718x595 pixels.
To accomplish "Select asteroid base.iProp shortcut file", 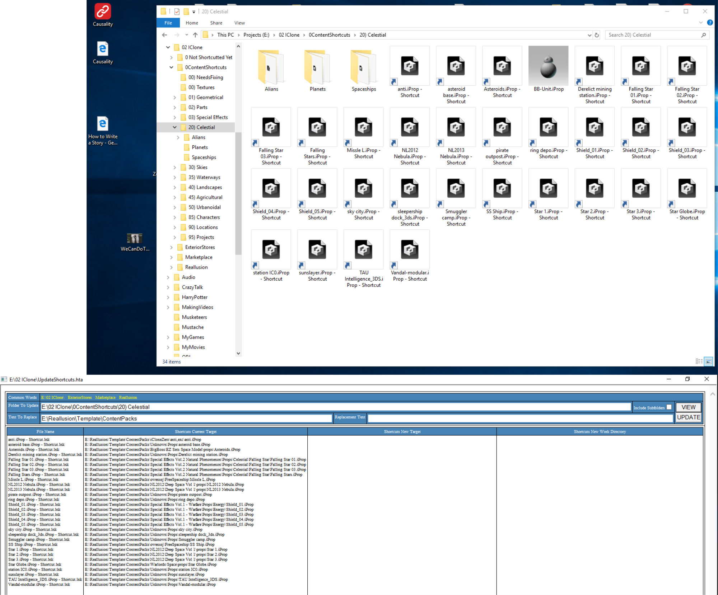I will (456, 75).
